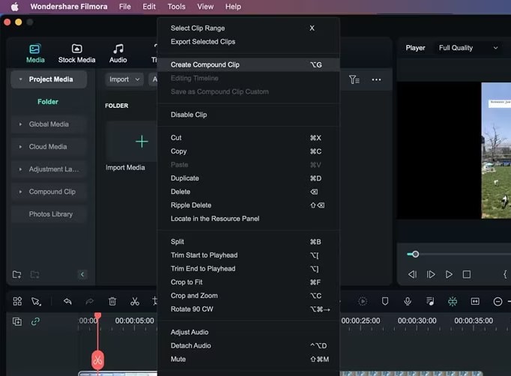Click the marker shield icon
Screen dimensions: 511x376
pyautogui.click(x=385, y=301)
